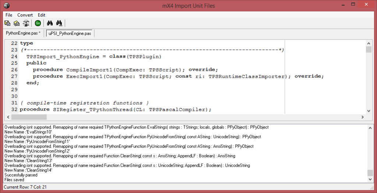Click the code editor's scroll up arrow

coord(369,43)
